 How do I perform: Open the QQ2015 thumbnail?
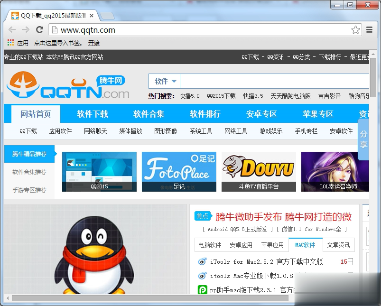coord(99,172)
